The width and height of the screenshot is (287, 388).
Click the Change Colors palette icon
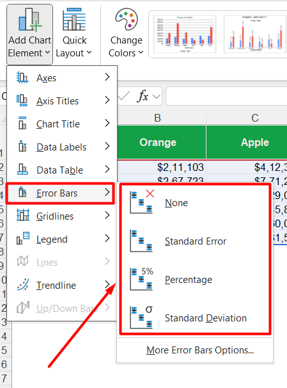(x=127, y=19)
